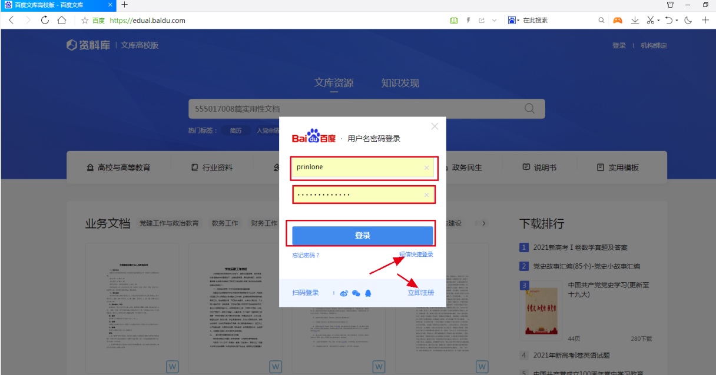This screenshot has width=716, height=375.
Task: Switch to the 知识发现 tab
Action: click(400, 83)
